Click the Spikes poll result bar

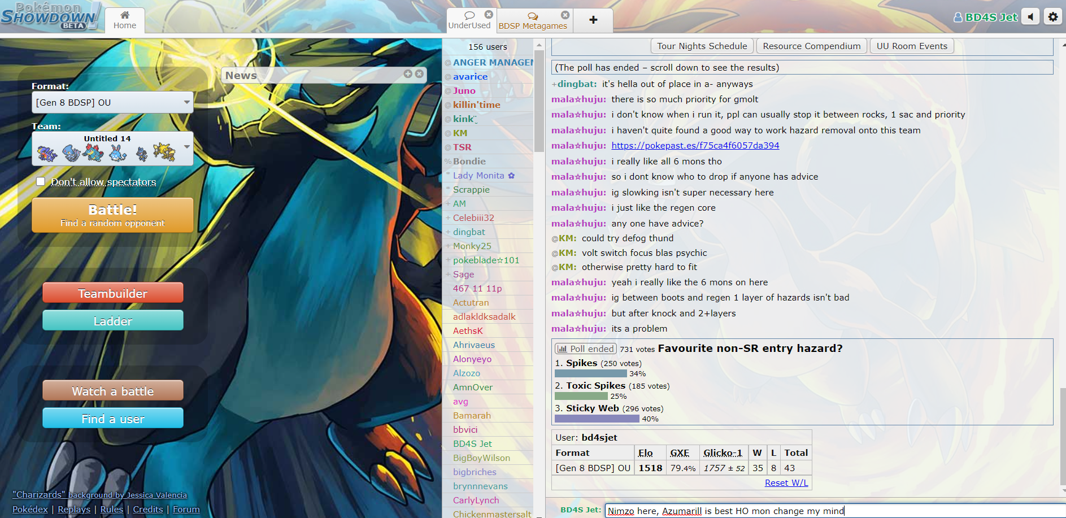[591, 373]
